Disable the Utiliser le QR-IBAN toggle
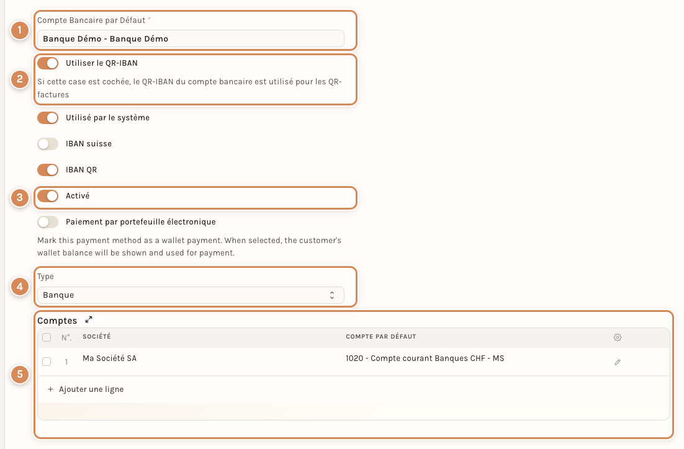This screenshot has height=449, width=684. (48, 63)
